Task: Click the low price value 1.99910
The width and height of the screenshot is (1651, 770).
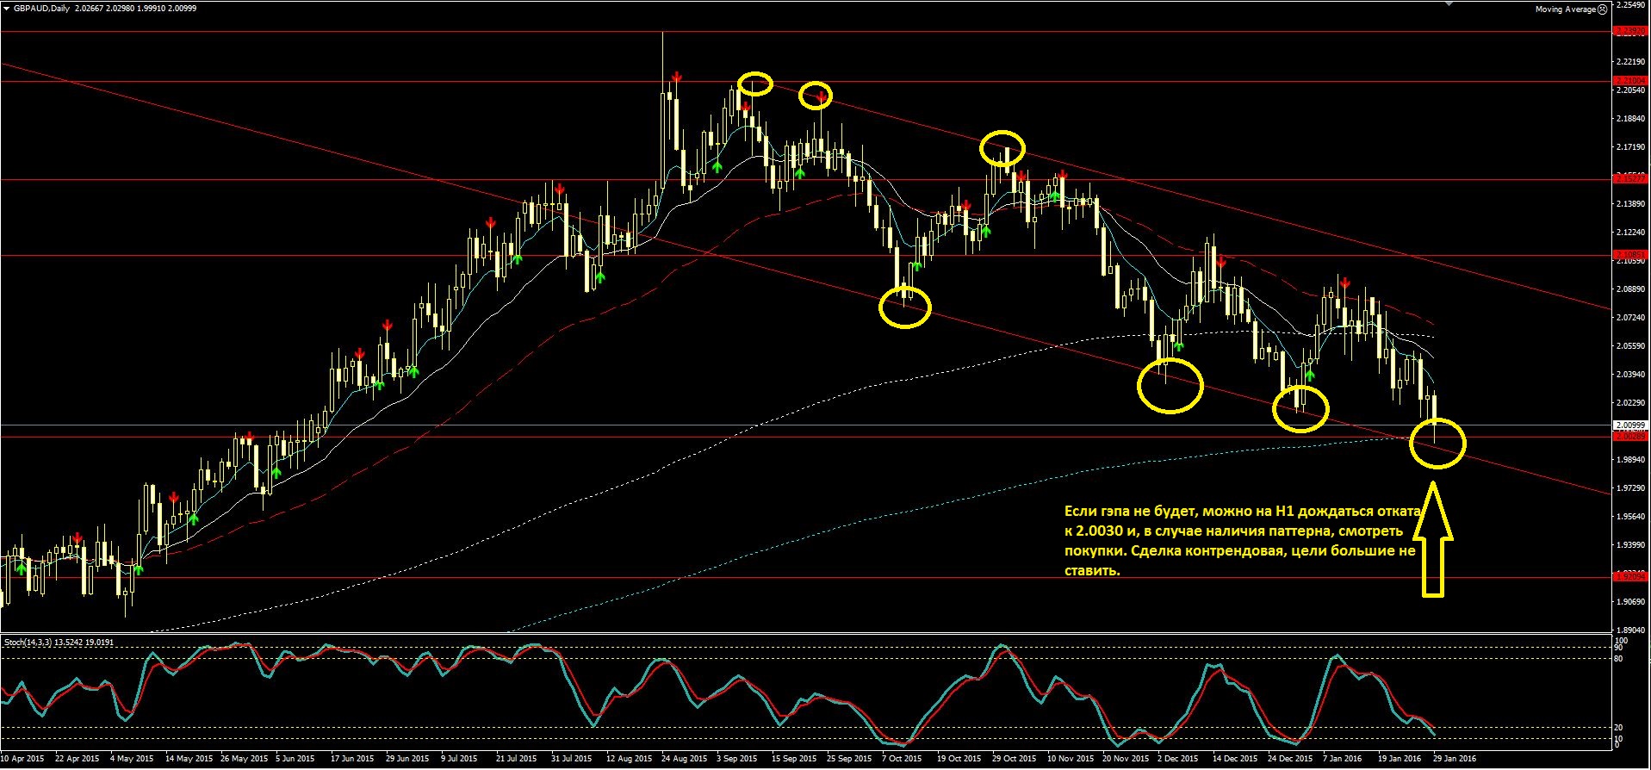Action: click(x=152, y=9)
